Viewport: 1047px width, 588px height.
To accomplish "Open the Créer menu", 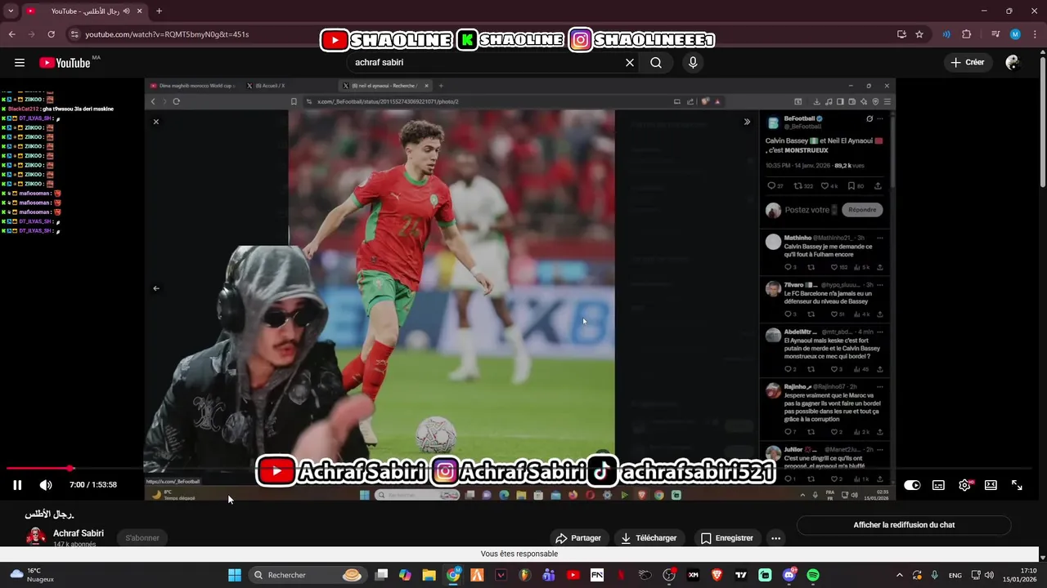I will (968, 63).
